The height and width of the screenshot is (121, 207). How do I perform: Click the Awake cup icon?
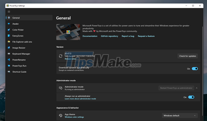click(9, 24)
